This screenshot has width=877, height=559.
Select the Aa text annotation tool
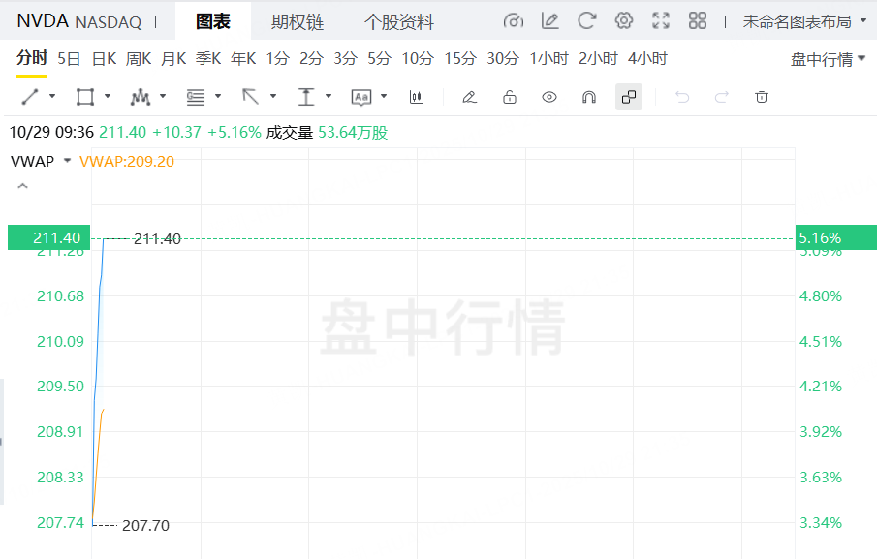361,97
